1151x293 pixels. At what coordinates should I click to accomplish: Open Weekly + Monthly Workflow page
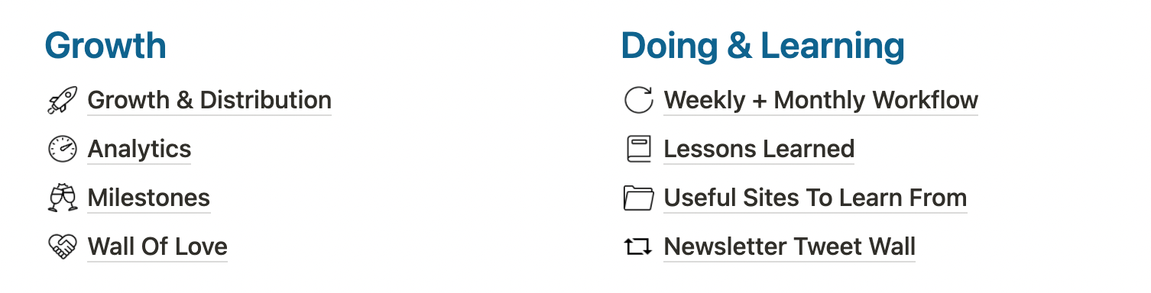point(821,100)
